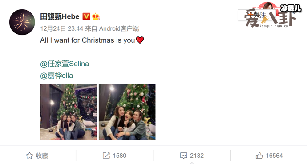The width and height of the screenshot is (307, 164).
Task: Open first Christmas tree photo thumbnail
Action: (x=69, y=112)
